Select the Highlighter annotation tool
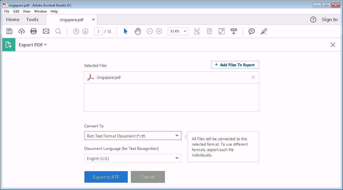The height and width of the screenshot is (190, 343). [264, 31]
